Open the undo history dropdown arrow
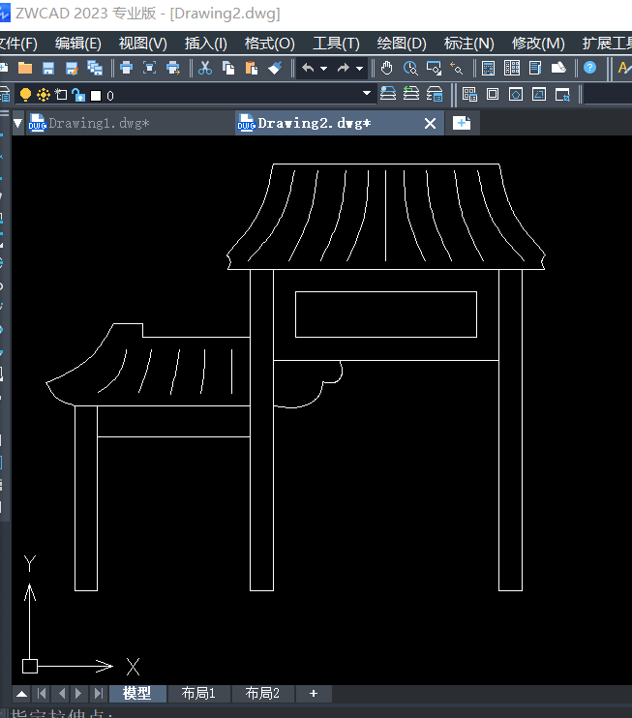This screenshot has width=632, height=718. pos(324,69)
